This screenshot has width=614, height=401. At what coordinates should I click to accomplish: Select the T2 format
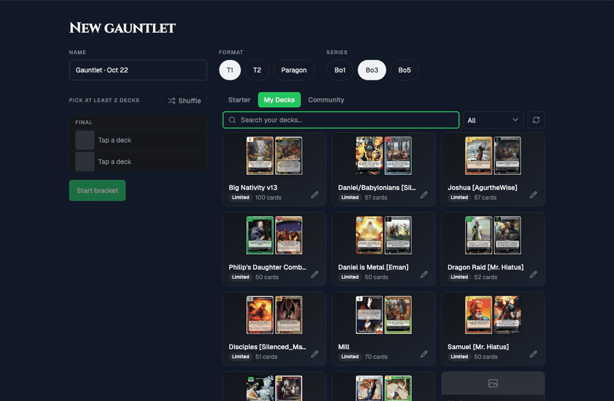(257, 70)
